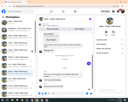Expand Media, files and links section
Viewport: 128px width, 102px height.
(x=110, y=49)
